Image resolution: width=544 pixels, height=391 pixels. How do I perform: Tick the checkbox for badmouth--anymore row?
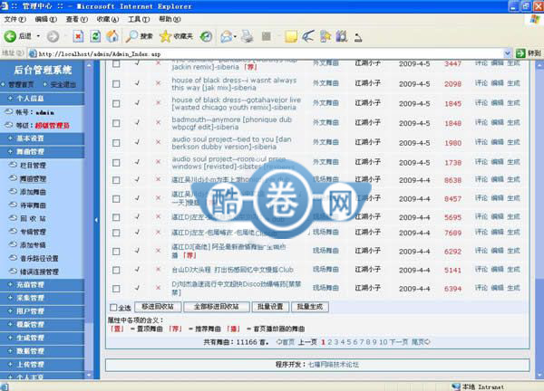(x=116, y=123)
